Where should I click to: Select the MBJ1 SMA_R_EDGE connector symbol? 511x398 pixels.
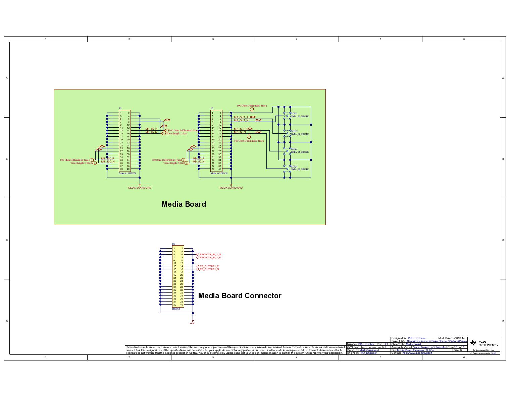(x=287, y=115)
